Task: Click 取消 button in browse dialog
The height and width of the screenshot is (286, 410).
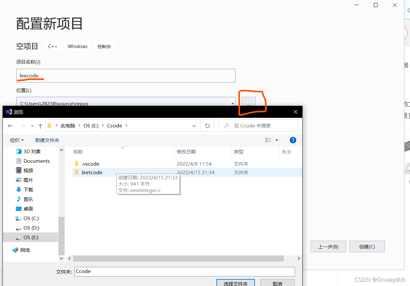Action: coord(277,283)
